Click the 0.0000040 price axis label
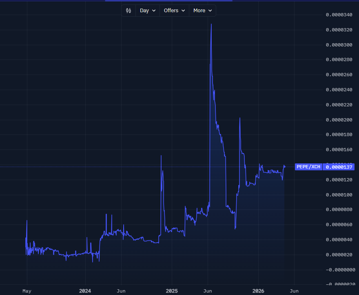 click(339, 240)
